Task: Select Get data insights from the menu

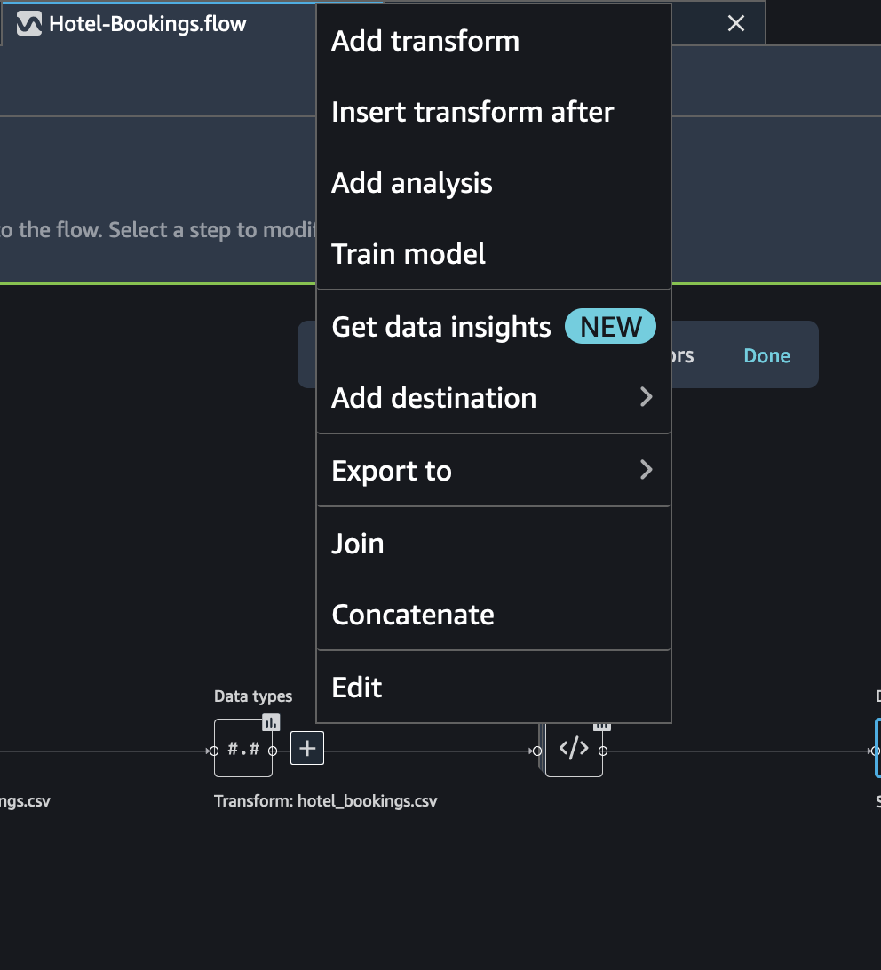Action: tap(440, 326)
